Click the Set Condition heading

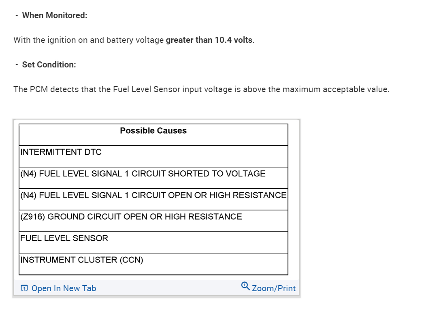pos(49,65)
